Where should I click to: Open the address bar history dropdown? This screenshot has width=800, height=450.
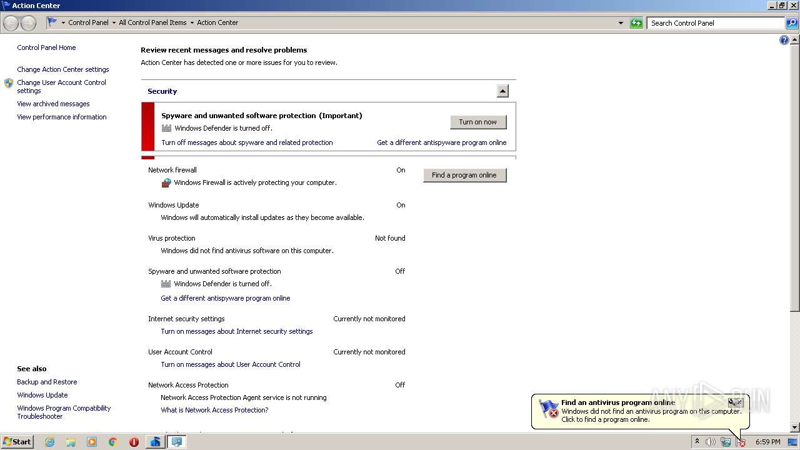[621, 23]
